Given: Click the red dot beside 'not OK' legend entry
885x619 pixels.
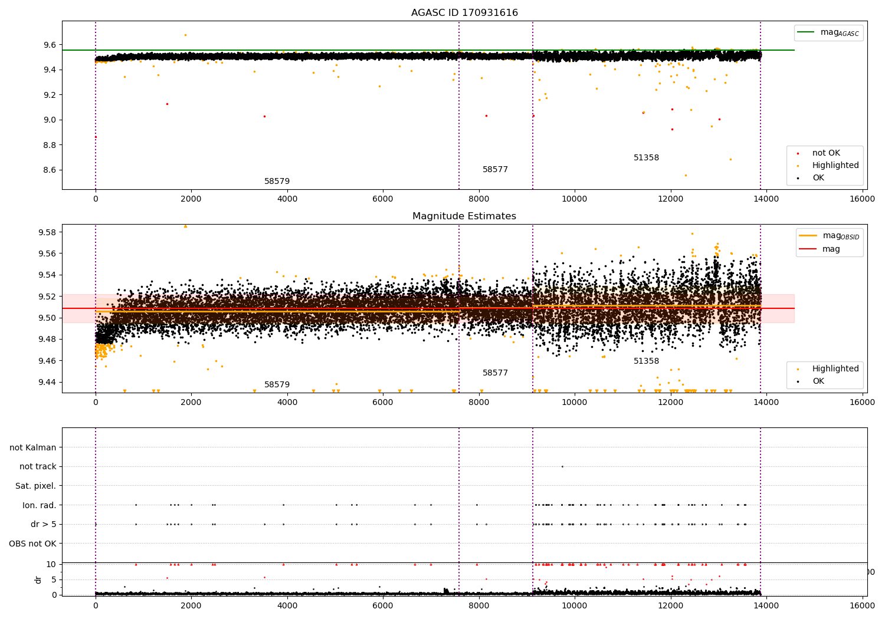Looking at the screenshot, I should point(798,153).
